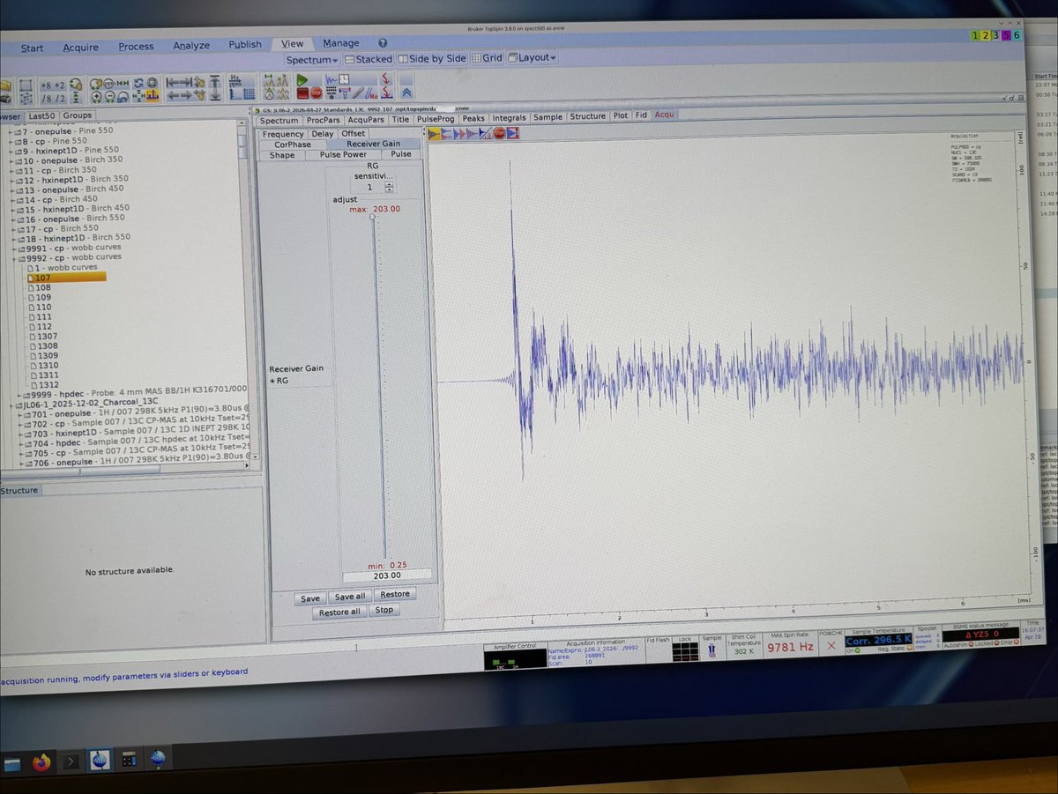
Task: Open the Layout dropdown
Action: [x=532, y=58]
